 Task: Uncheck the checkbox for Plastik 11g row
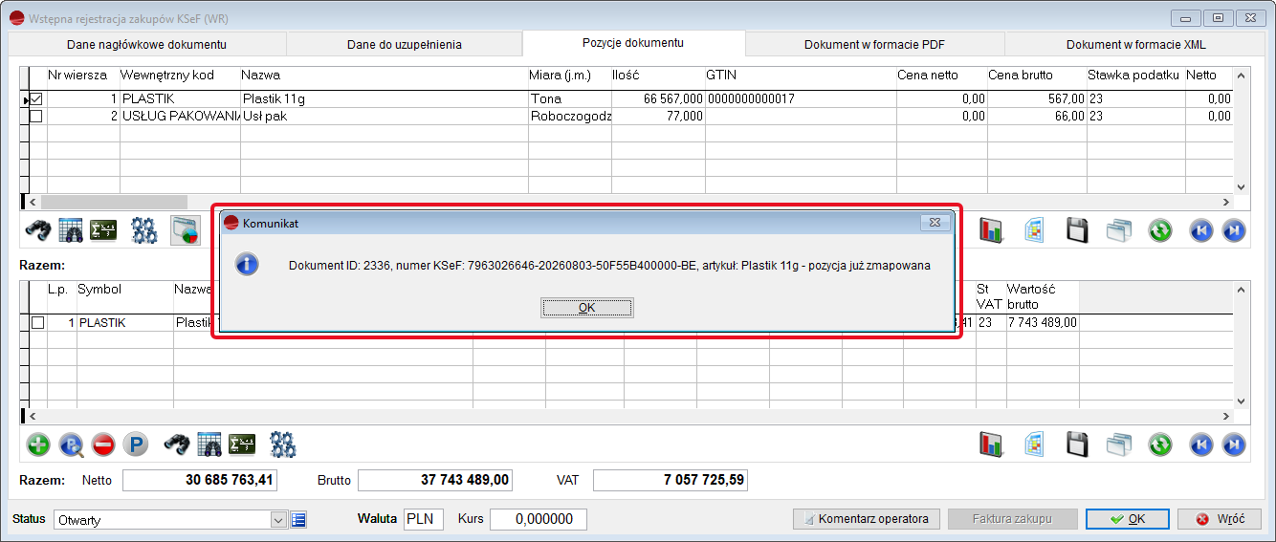coord(36,98)
